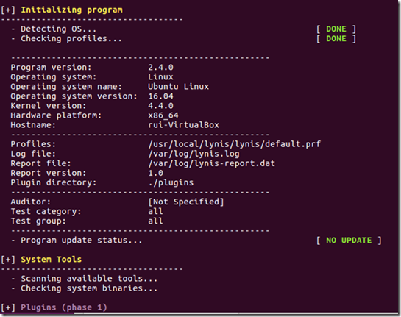Click DONE status beside Checking profiles

click(x=336, y=38)
